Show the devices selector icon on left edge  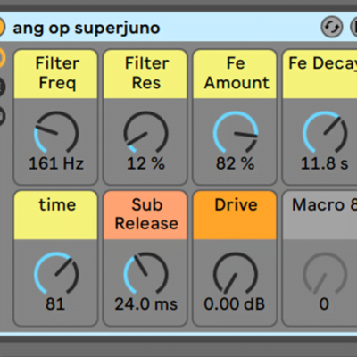(2, 116)
